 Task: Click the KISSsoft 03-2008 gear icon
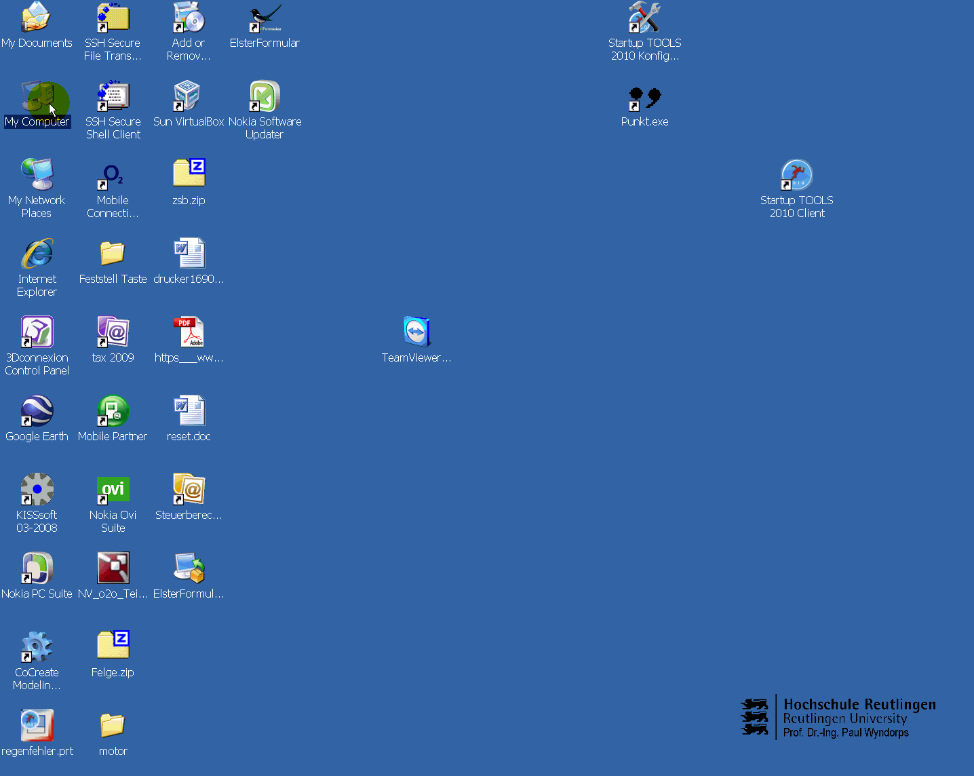37,490
